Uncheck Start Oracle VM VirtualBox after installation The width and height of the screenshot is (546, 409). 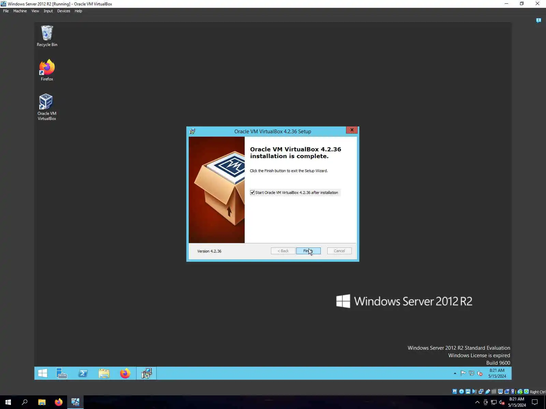tap(253, 193)
